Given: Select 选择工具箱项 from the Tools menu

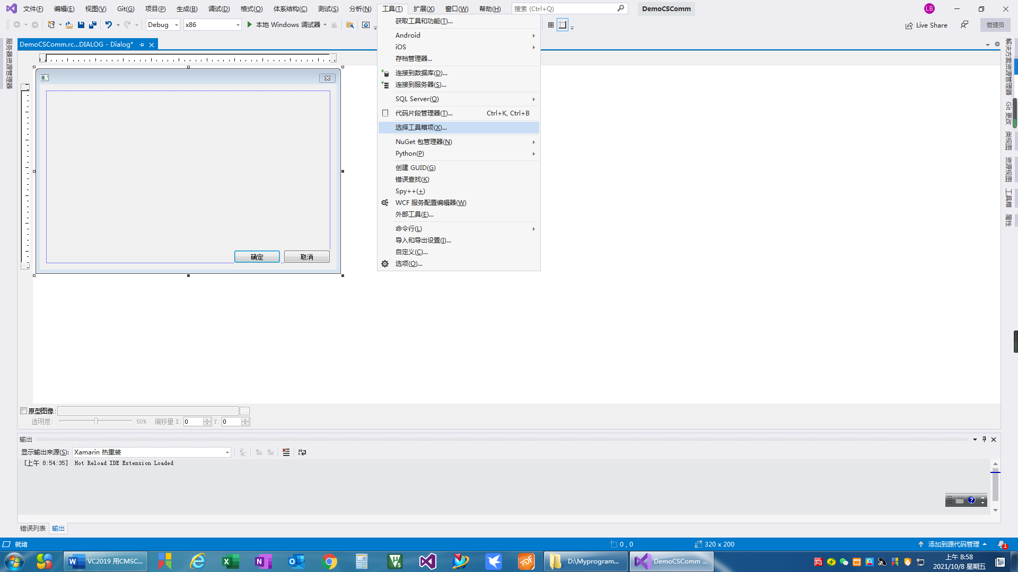Looking at the screenshot, I should 420,127.
